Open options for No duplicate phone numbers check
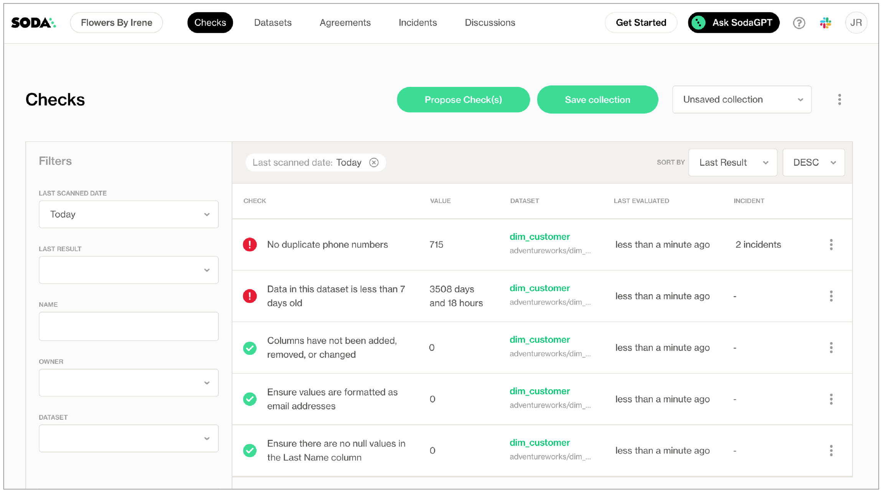The image size is (884, 493). (831, 244)
